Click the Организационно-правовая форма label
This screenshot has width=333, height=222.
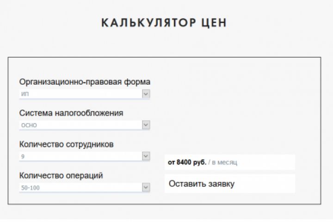[x=85, y=82]
